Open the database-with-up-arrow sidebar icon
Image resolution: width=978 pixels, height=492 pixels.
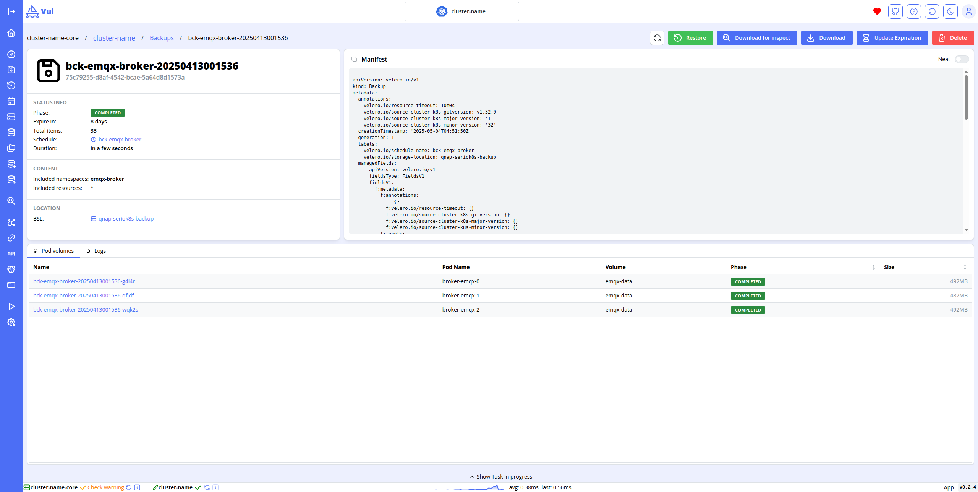click(x=11, y=180)
